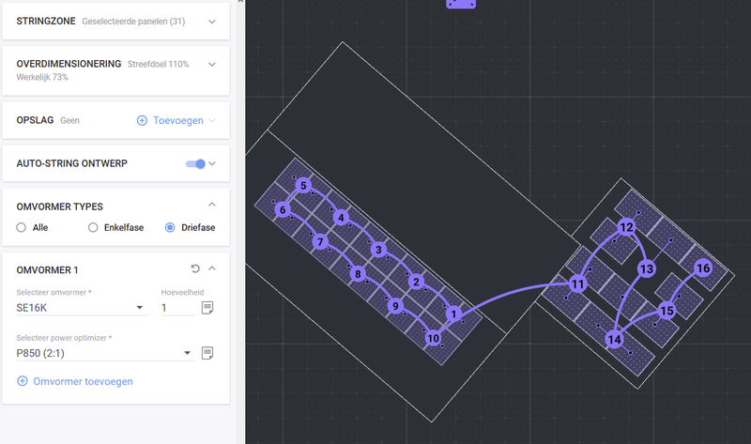Expand the Overdimensionering section chevron
Image resolution: width=751 pixels, height=444 pixels.
[x=212, y=64]
